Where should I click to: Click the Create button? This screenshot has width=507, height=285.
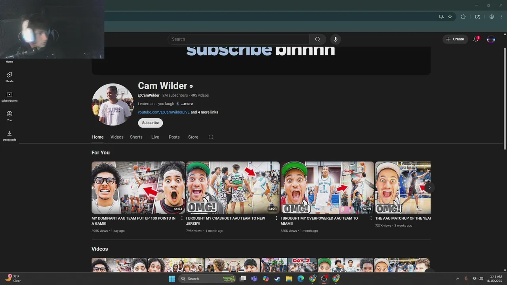(x=455, y=39)
